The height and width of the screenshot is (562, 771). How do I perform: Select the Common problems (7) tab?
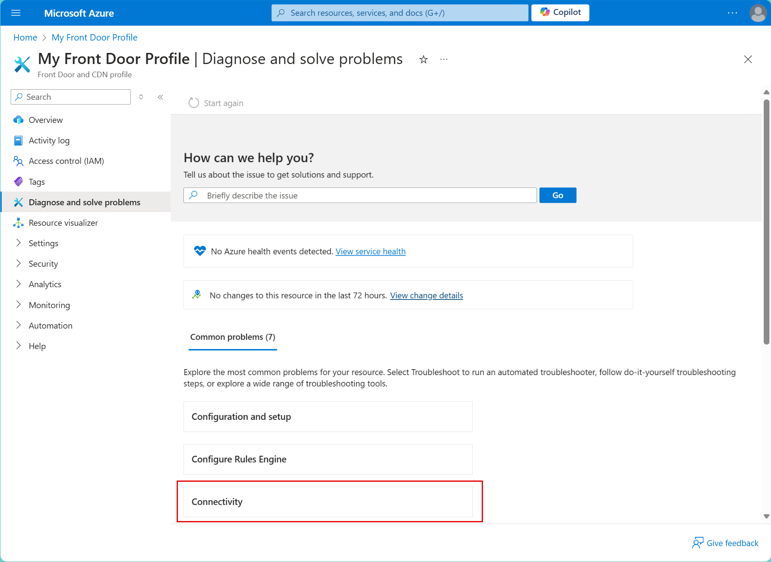pyautogui.click(x=233, y=337)
